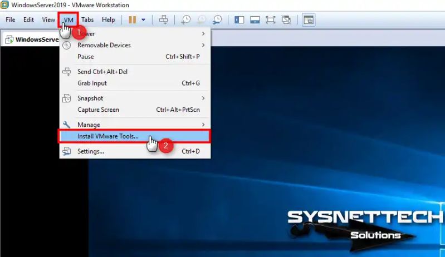Screen dimensions: 445x257
Task: Select Capture Screen menu entry
Action: click(x=135, y=110)
